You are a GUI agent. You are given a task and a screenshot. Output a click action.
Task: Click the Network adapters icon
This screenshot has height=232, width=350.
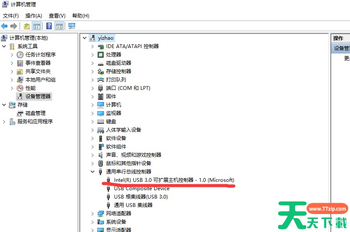point(101,214)
